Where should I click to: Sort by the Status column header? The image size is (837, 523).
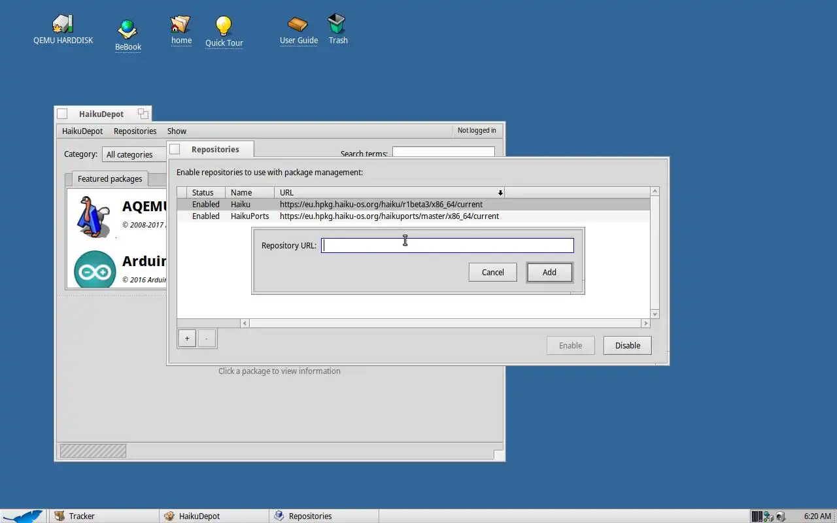point(206,192)
